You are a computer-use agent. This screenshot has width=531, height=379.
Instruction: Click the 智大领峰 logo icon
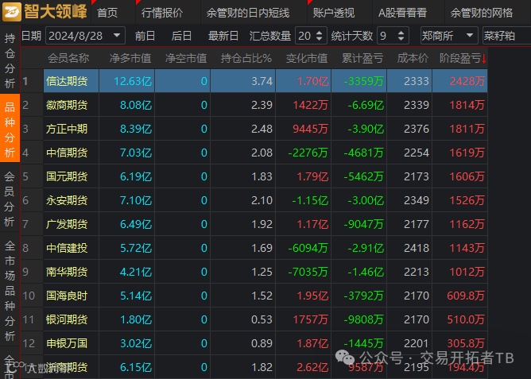(x=11, y=11)
